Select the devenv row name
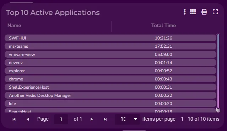The width and height of the screenshot is (227, 131). pyautogui.click(x=16, y=63)
